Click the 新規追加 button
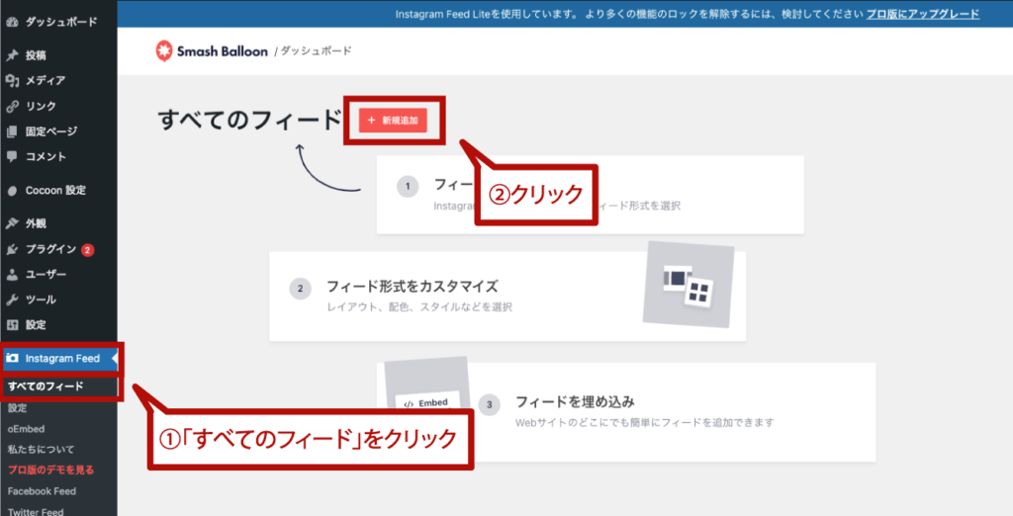Viewport: 1013px width, 516px height. pos(393,121)
